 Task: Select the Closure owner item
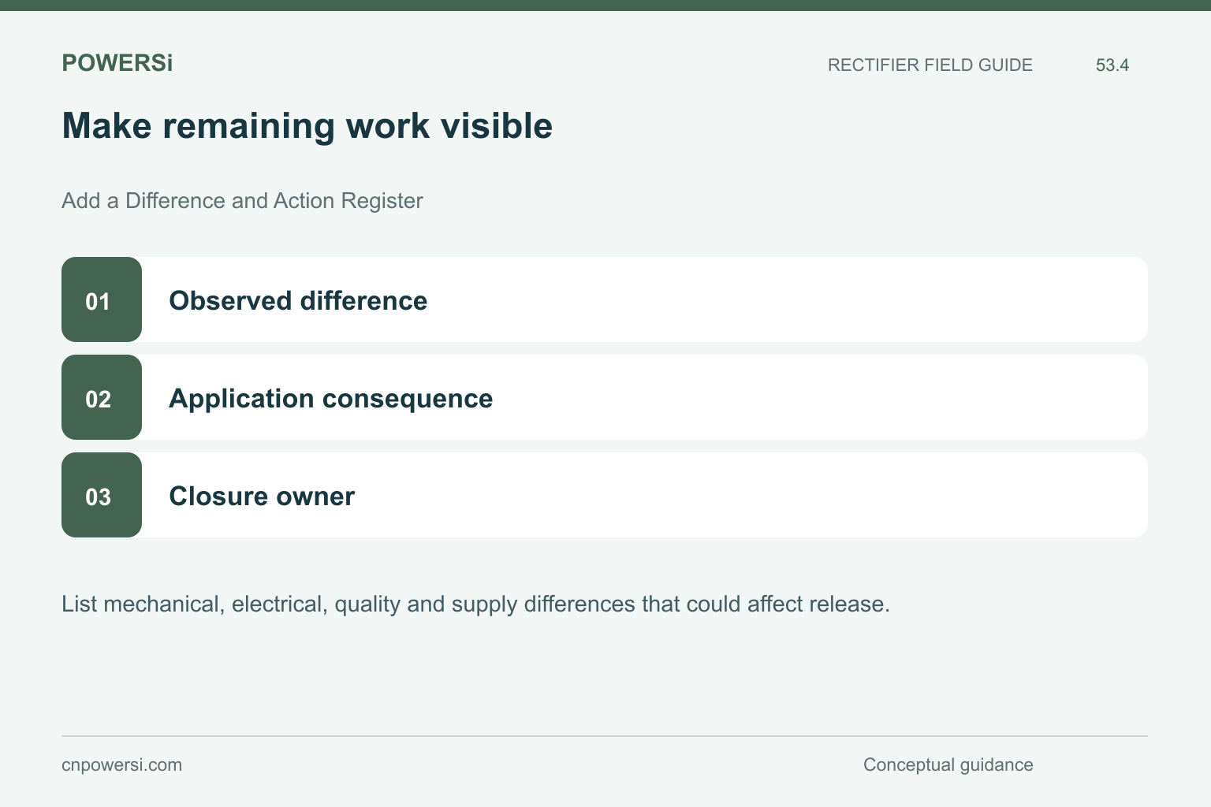pyautogui.click(x=605, y=495)
